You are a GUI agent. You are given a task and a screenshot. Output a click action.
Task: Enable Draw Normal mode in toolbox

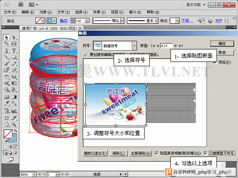pyautogui.click(x=5, y=153)
